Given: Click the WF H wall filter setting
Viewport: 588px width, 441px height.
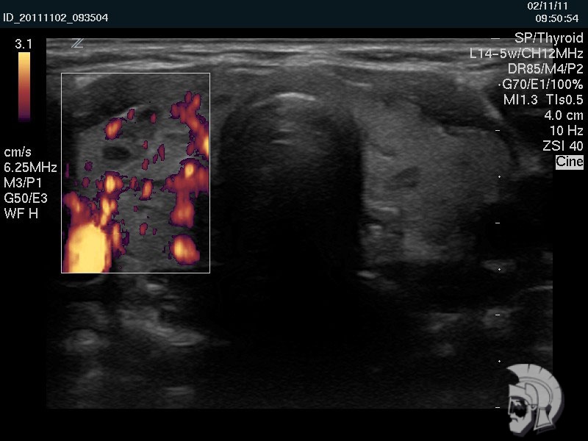Looking at the screenshot, I should (21, 214).
